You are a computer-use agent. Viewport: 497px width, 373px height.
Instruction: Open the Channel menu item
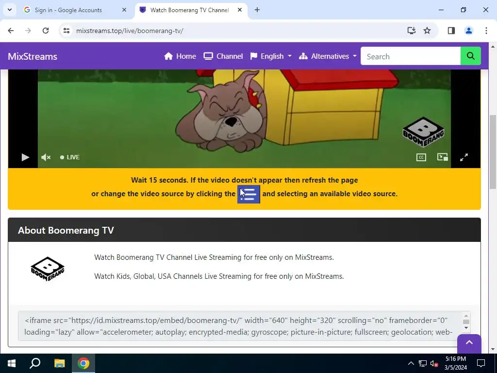click(223, 56)
